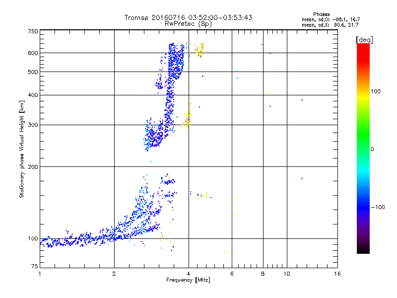Click the colorbar tick label '-100'

[x=378, y=207]
